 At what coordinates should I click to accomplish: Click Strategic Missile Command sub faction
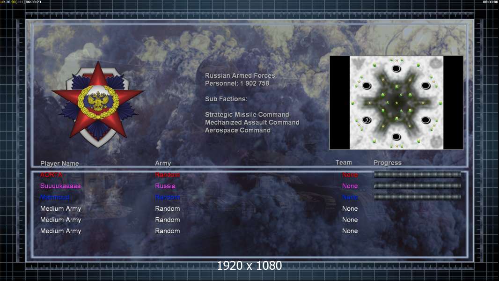click(247, 115)
